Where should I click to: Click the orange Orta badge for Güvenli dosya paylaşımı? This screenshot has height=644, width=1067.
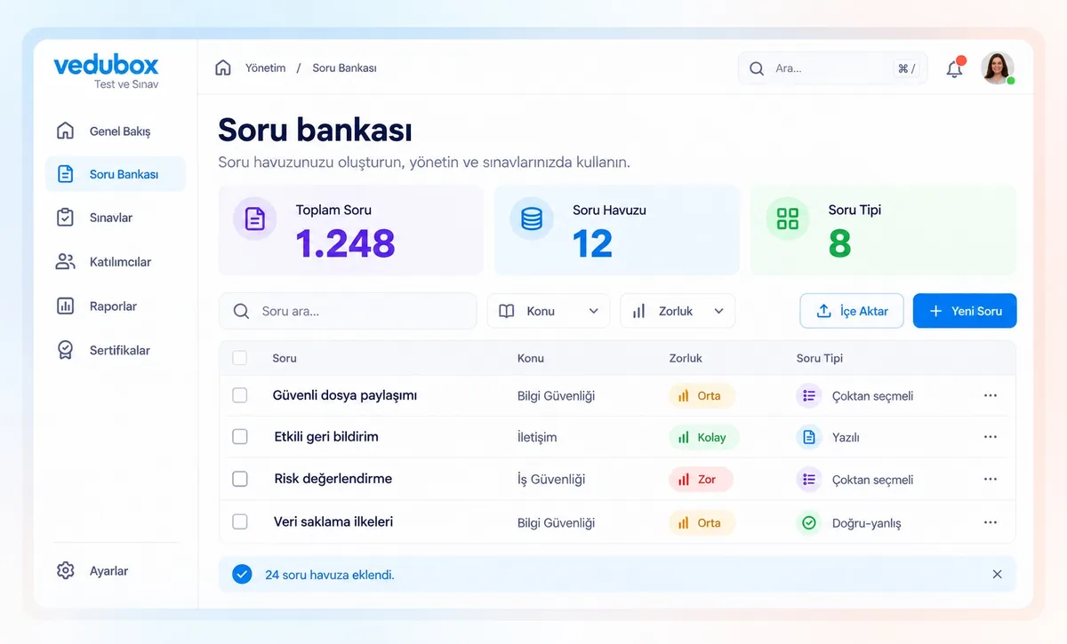point(702,396)
